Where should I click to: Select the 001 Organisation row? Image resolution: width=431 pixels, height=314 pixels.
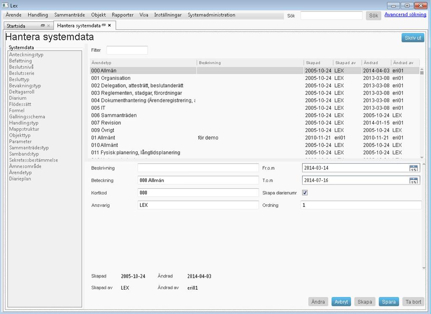255,78
